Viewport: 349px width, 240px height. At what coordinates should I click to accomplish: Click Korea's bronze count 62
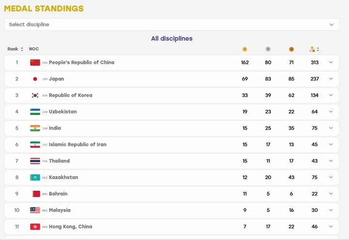tap(291, 96)
